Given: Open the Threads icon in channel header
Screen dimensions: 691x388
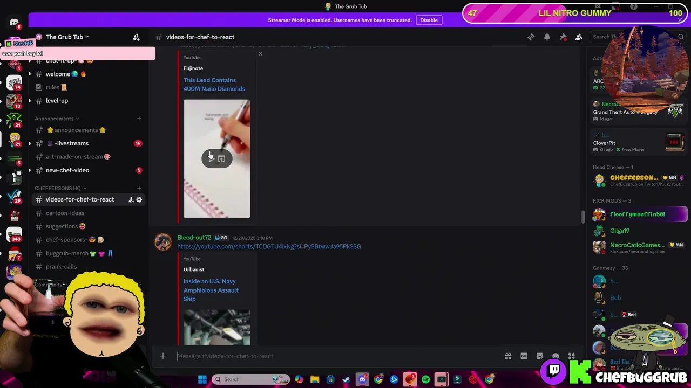Looking at the screenshot, I should (531, 37).
